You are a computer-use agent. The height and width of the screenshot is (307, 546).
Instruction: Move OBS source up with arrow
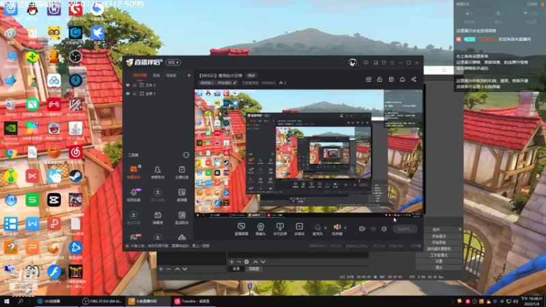click(x=255, y=262)
